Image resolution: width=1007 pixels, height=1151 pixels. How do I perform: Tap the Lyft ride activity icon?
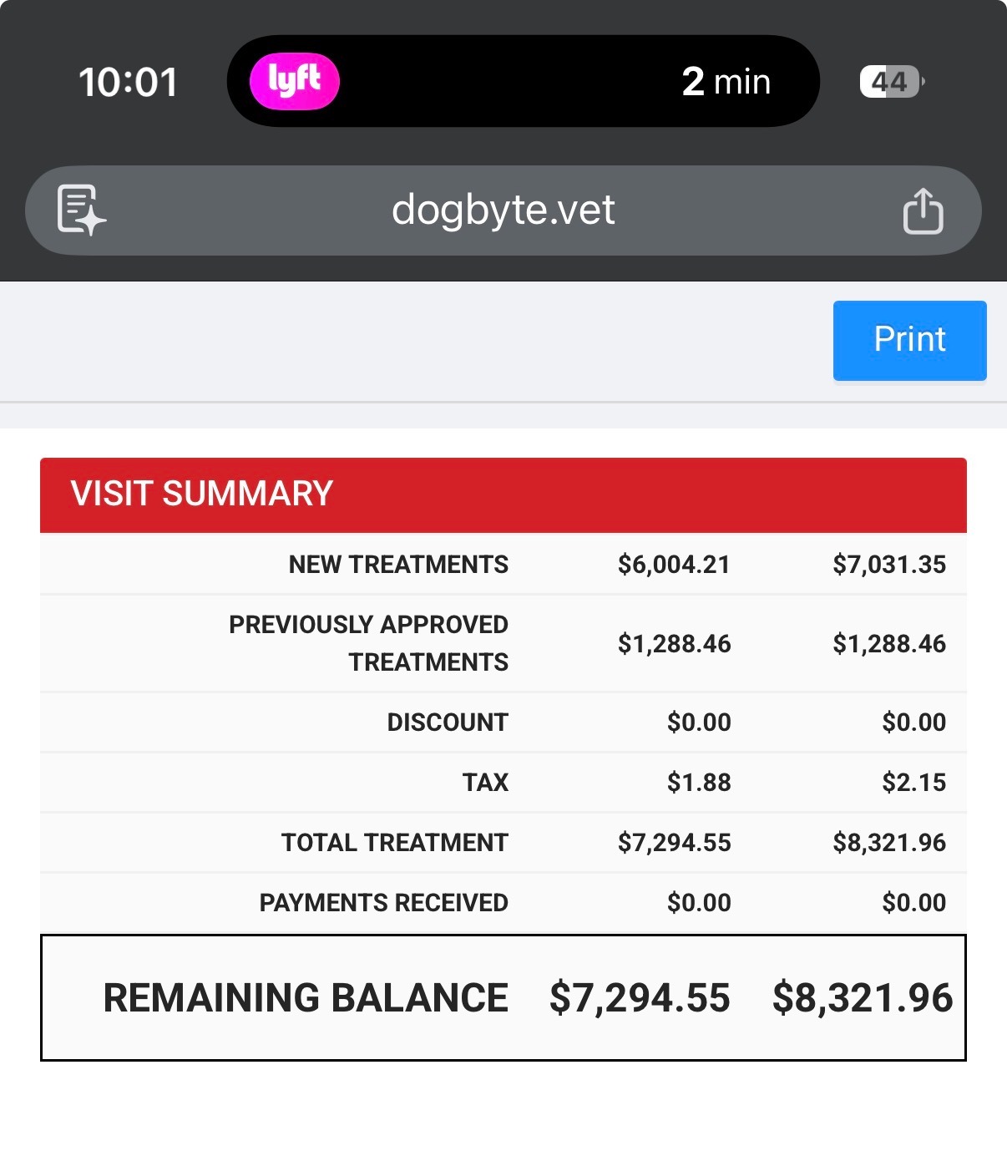(295, 81)
